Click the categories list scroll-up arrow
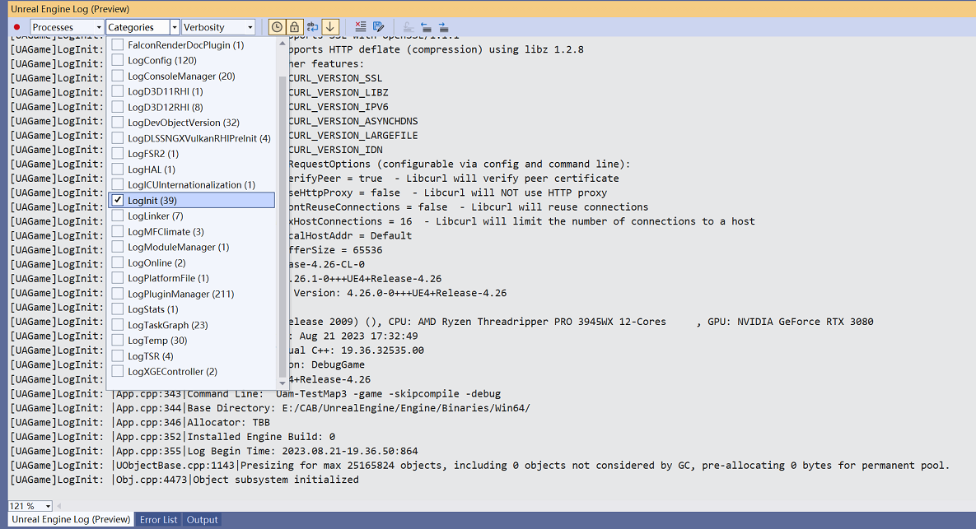This screenshot has width=976, height=529. (x=282, y=44)
